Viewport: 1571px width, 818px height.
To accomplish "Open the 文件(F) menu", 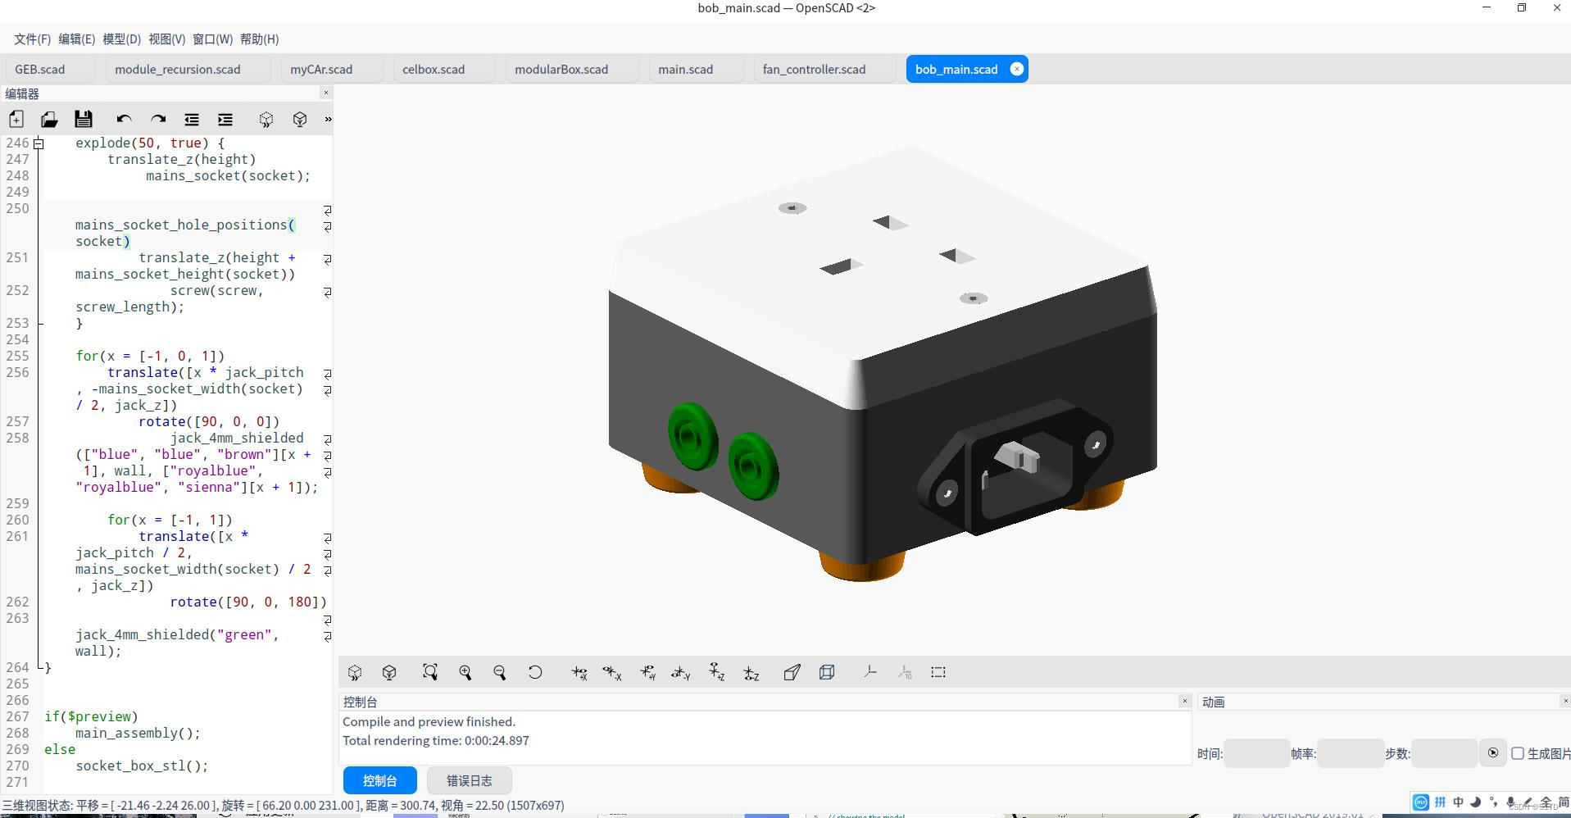I will [x=32, y=39].
